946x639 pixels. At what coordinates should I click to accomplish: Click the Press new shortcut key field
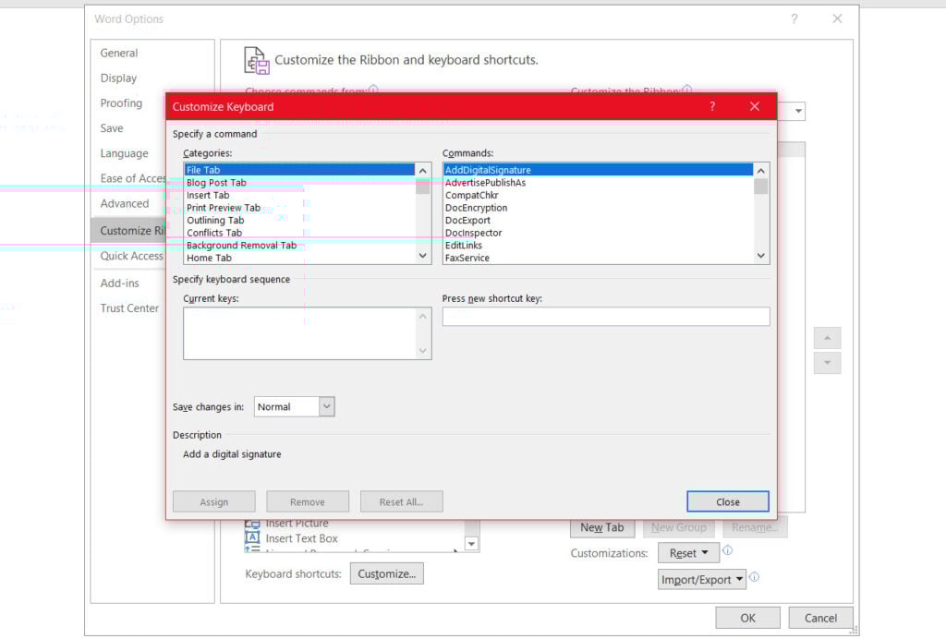tap(606, 317)
